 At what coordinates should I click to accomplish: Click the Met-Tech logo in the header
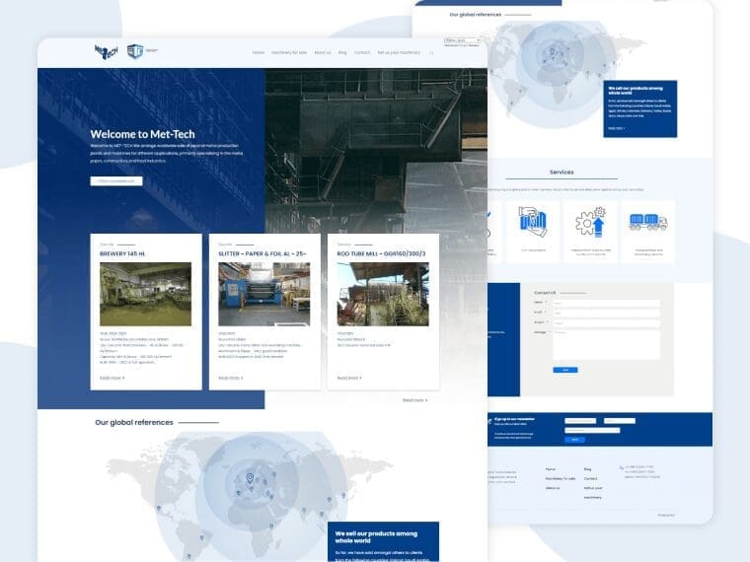tap(106, 51)
